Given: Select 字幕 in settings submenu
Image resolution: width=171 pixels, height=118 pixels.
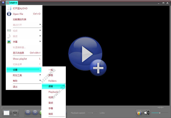Looking at the screenshot, I should point(54,108).
